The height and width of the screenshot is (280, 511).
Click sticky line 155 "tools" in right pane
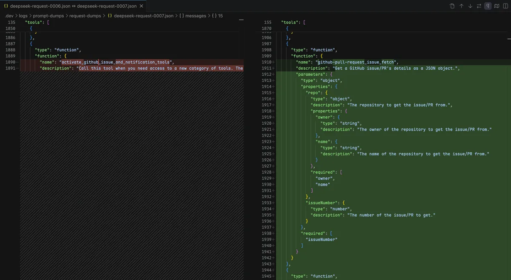pyautogui.click(x=294, y=22)
